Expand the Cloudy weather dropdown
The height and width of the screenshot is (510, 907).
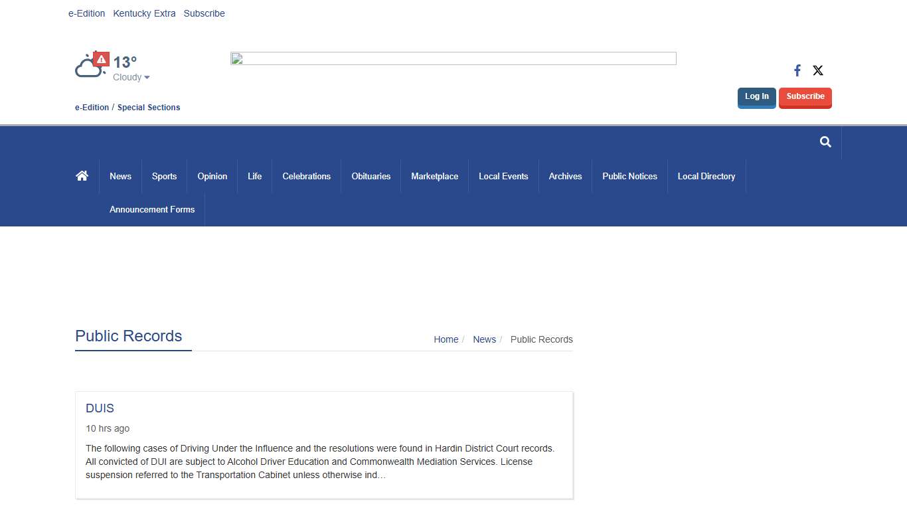[131, 78]
